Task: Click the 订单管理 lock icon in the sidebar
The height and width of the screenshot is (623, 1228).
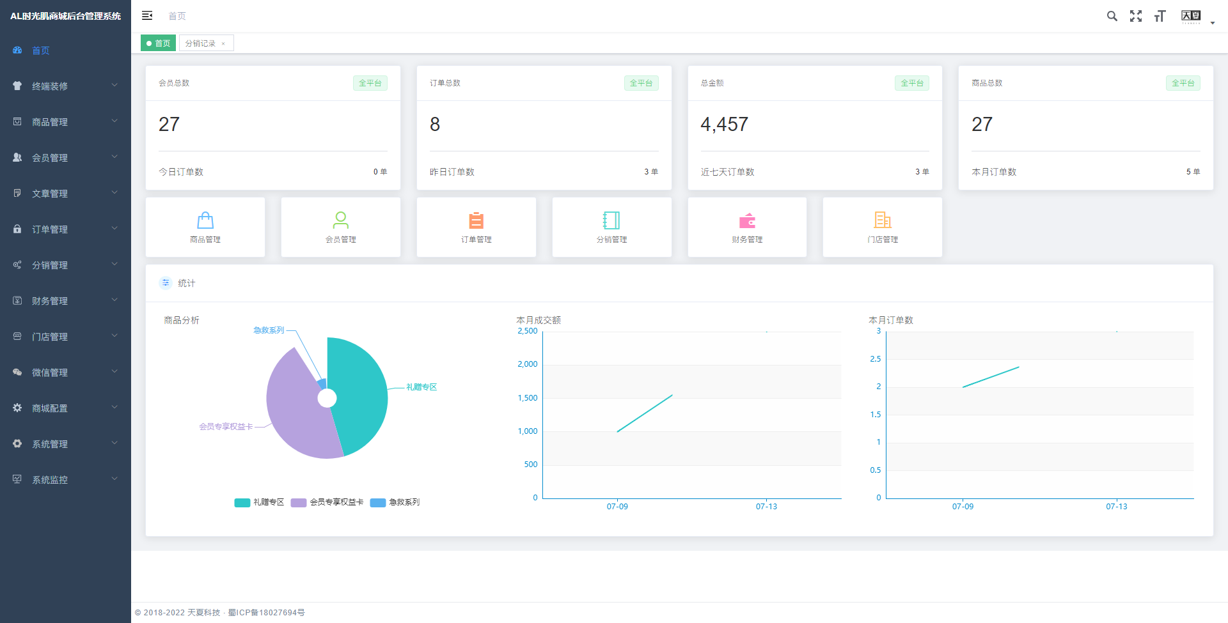Action: pyautogui.click(x=17, y=229)
